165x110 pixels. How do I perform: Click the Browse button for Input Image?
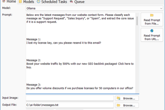tap(127, 98)
